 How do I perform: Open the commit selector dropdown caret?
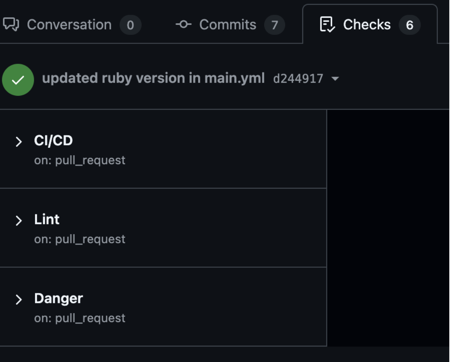[335, 78]
